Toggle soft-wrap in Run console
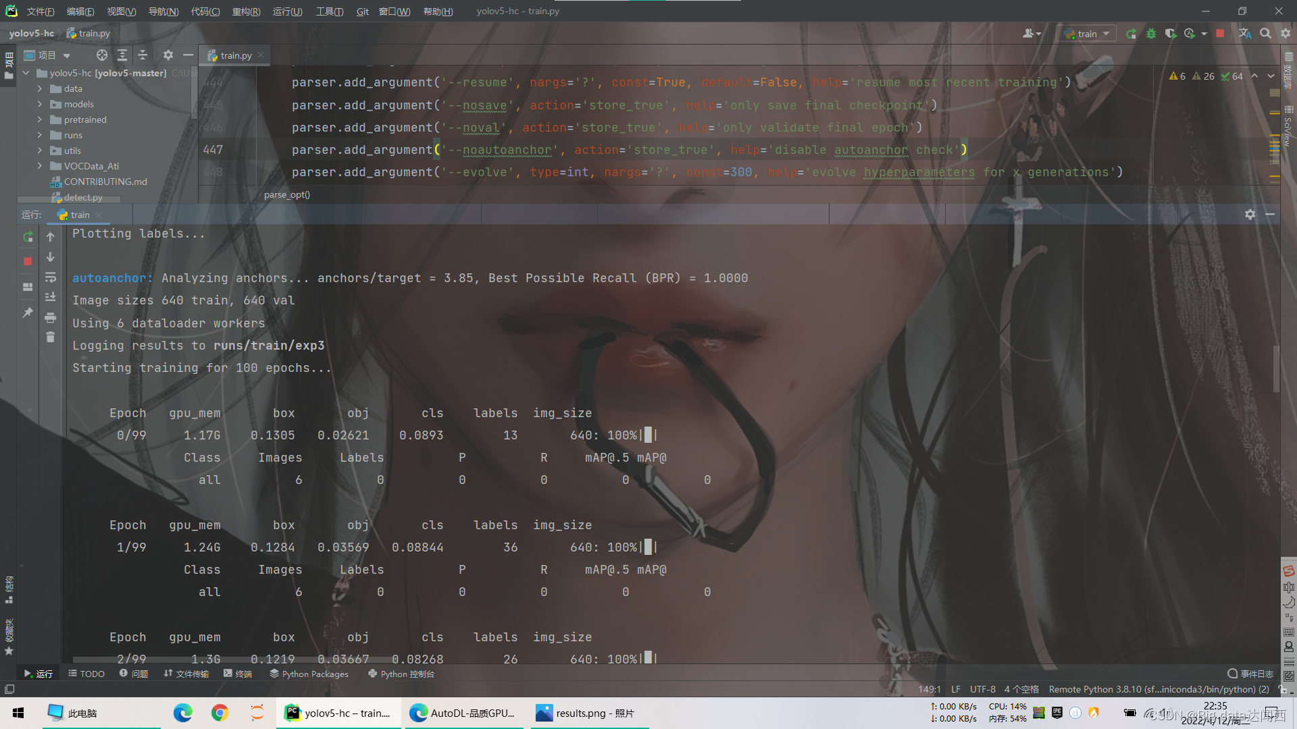1297x729 pixels. (x=50, y=277)
